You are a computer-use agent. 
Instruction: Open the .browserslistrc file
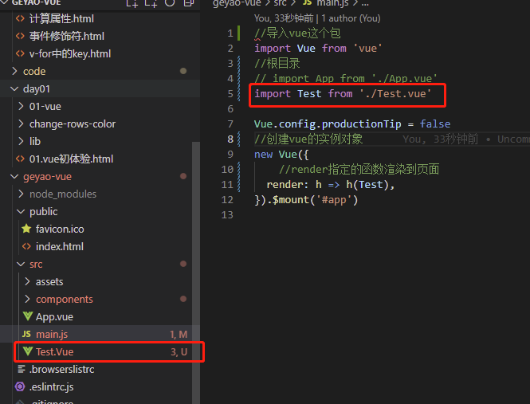62,369
